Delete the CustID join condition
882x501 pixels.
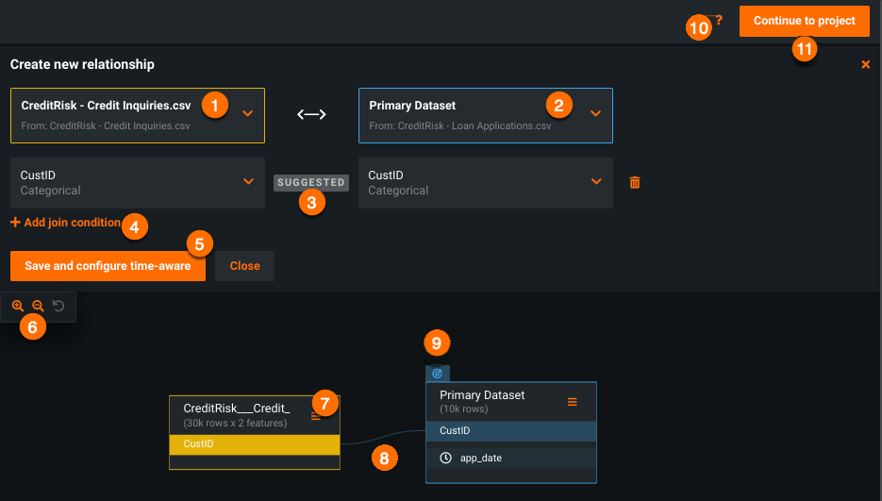pos(635,182)
